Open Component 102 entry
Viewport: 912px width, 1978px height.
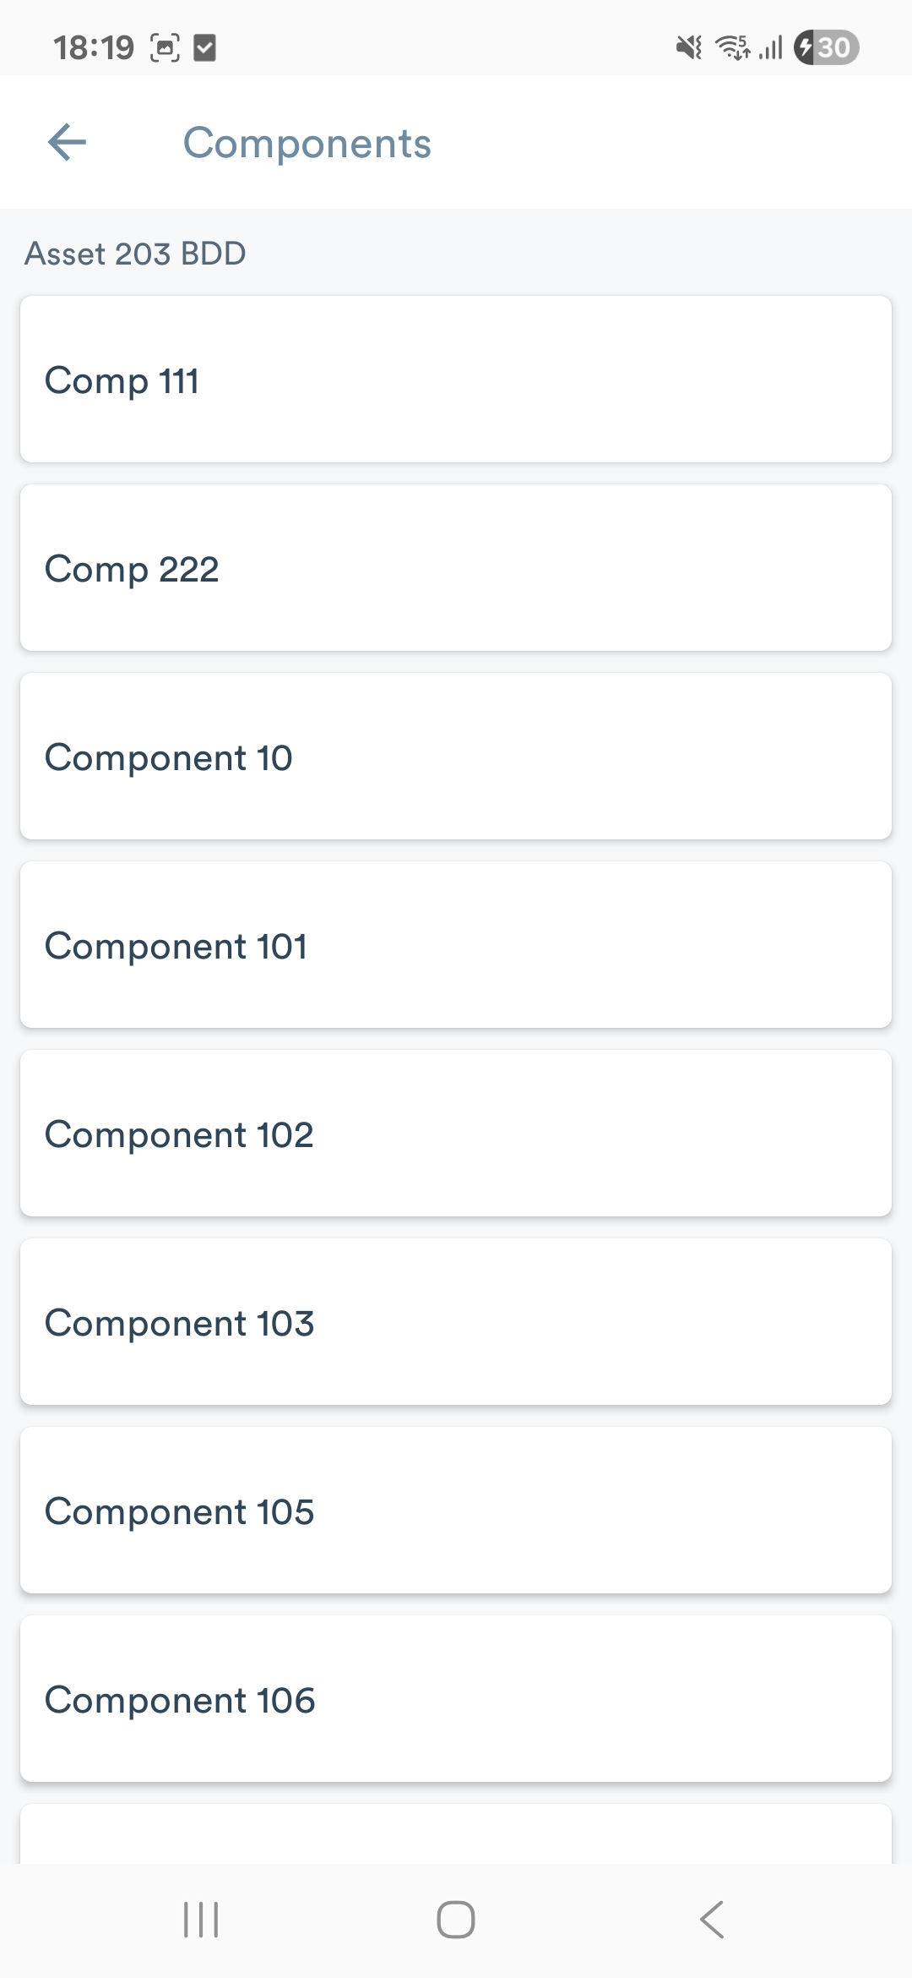coord(456,1134)
